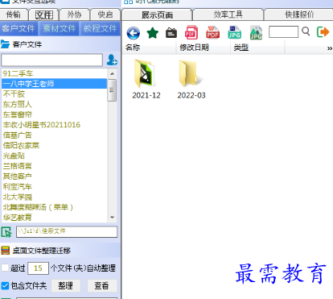The height and width of the screenshot is (299, 333).
Task: Select customer 丰收小明星书20211016
Action: [x=54, y=125]
